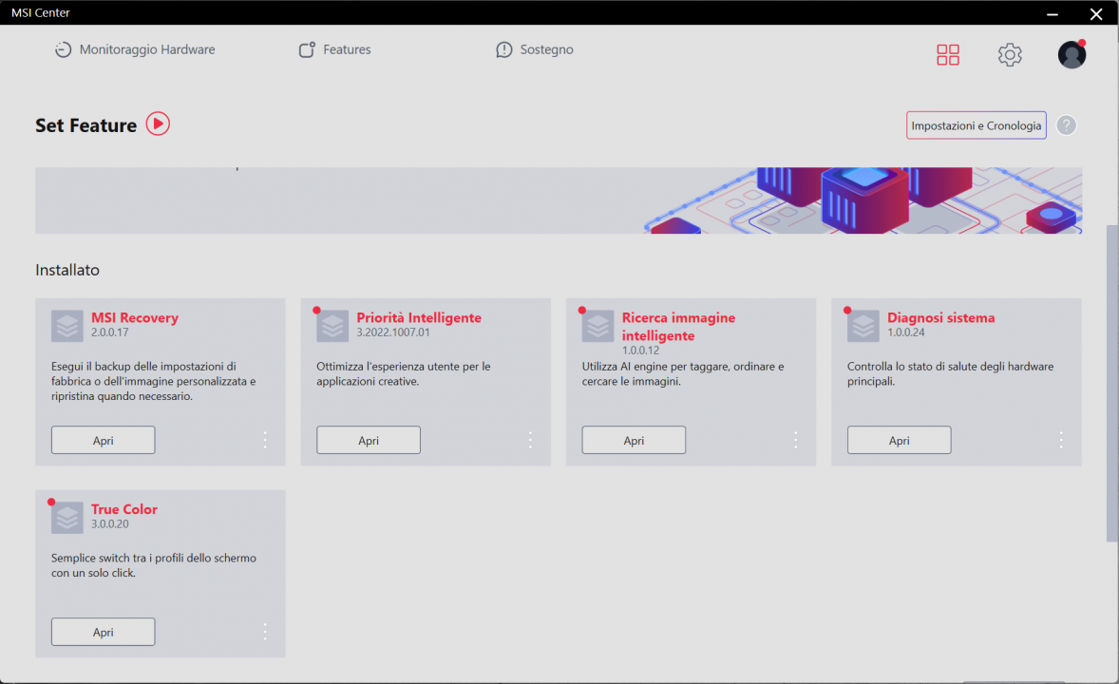Open the apps grid view icon
This screenshot has width=1119, height=684.
tap(947, 55)
